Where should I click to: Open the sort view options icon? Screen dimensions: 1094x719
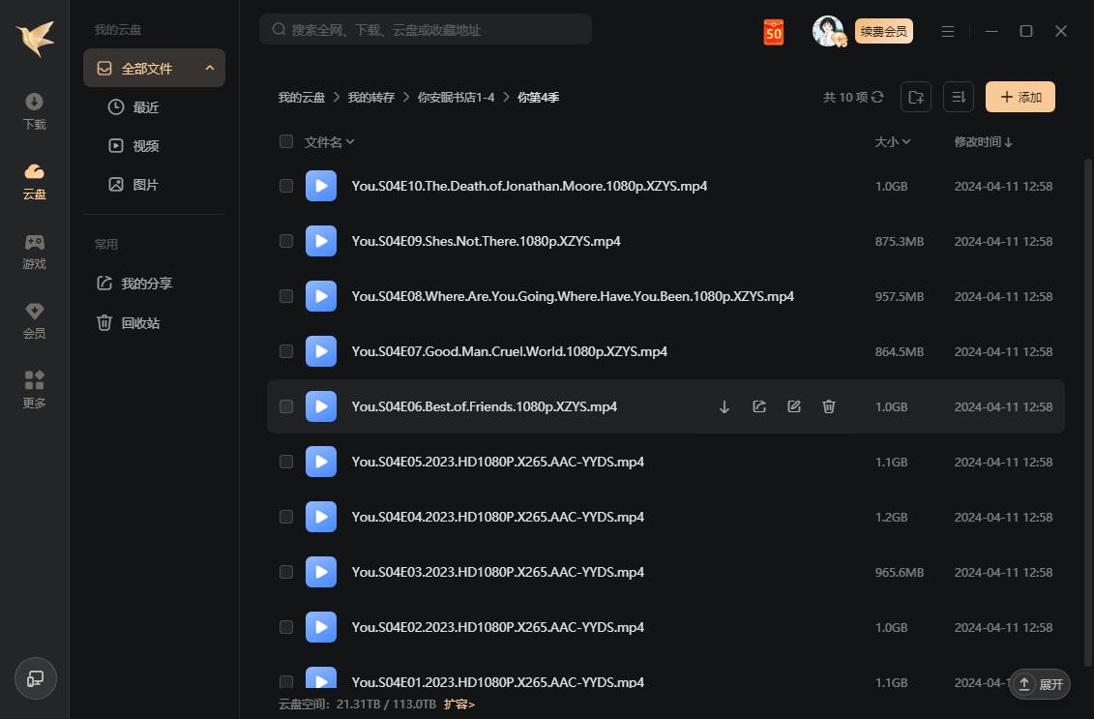pyautogui.click(x=958, y=97)
